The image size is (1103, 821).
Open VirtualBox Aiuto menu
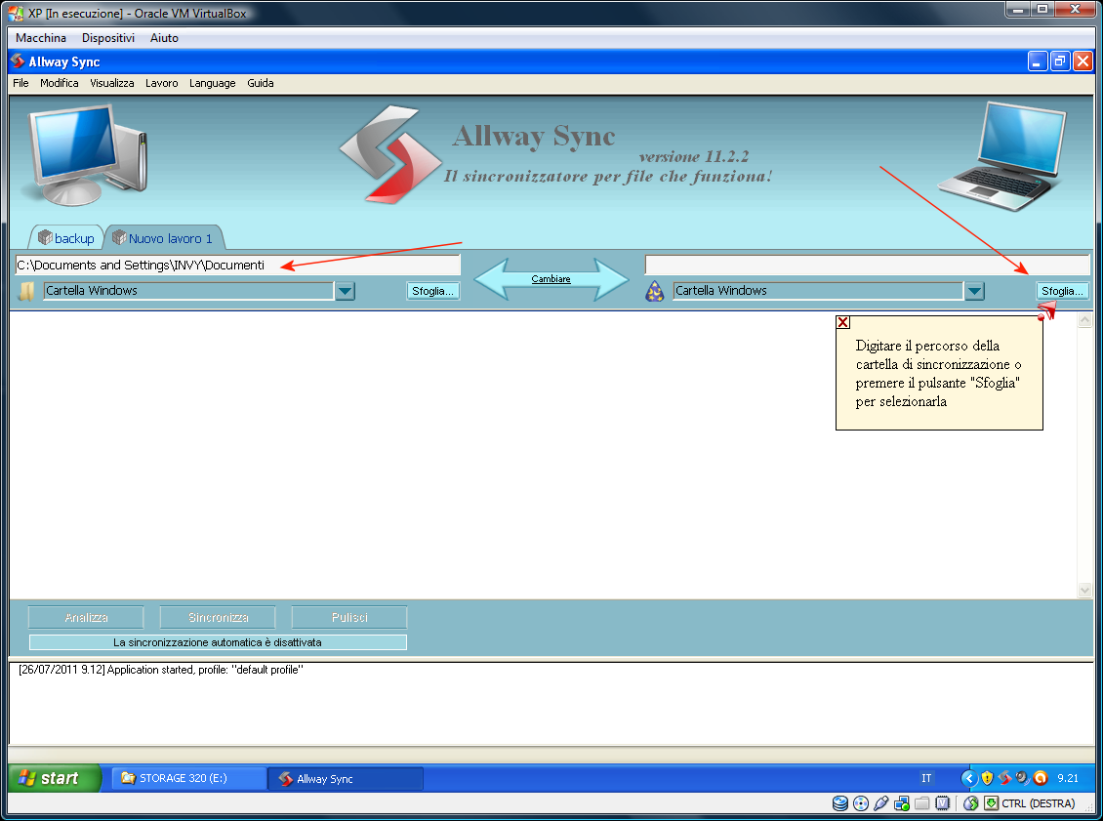[x=164, y=38]
